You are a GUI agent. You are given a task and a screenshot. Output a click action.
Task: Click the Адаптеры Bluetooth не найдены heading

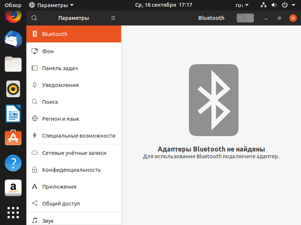[x=211, y=149]
